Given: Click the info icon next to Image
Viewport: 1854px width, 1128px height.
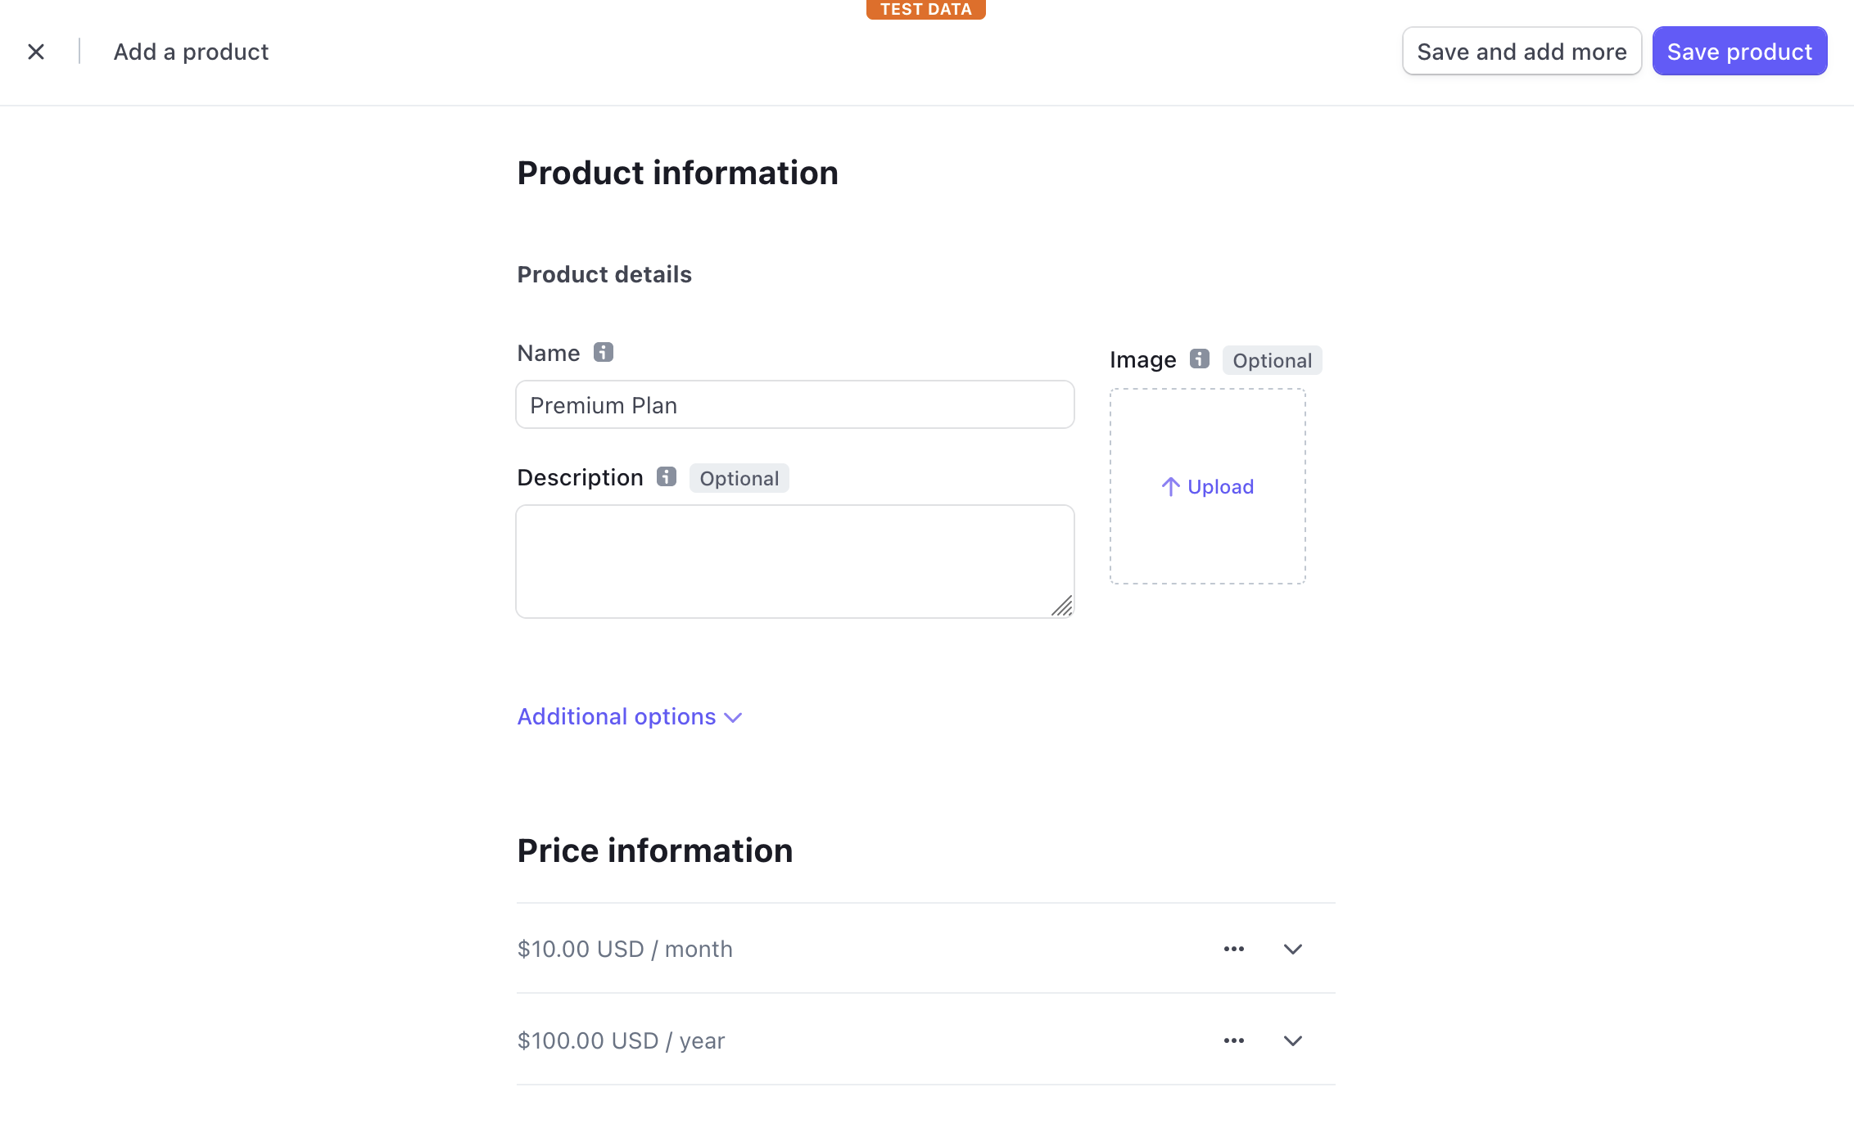Looking at the screenshot, I should click(x=1199, y=358).
